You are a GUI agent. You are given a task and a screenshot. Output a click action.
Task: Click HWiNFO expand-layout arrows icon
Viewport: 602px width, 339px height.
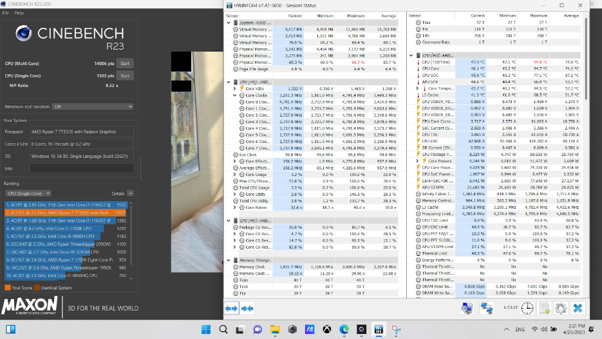pyautogui.click(x=231, y=308)
